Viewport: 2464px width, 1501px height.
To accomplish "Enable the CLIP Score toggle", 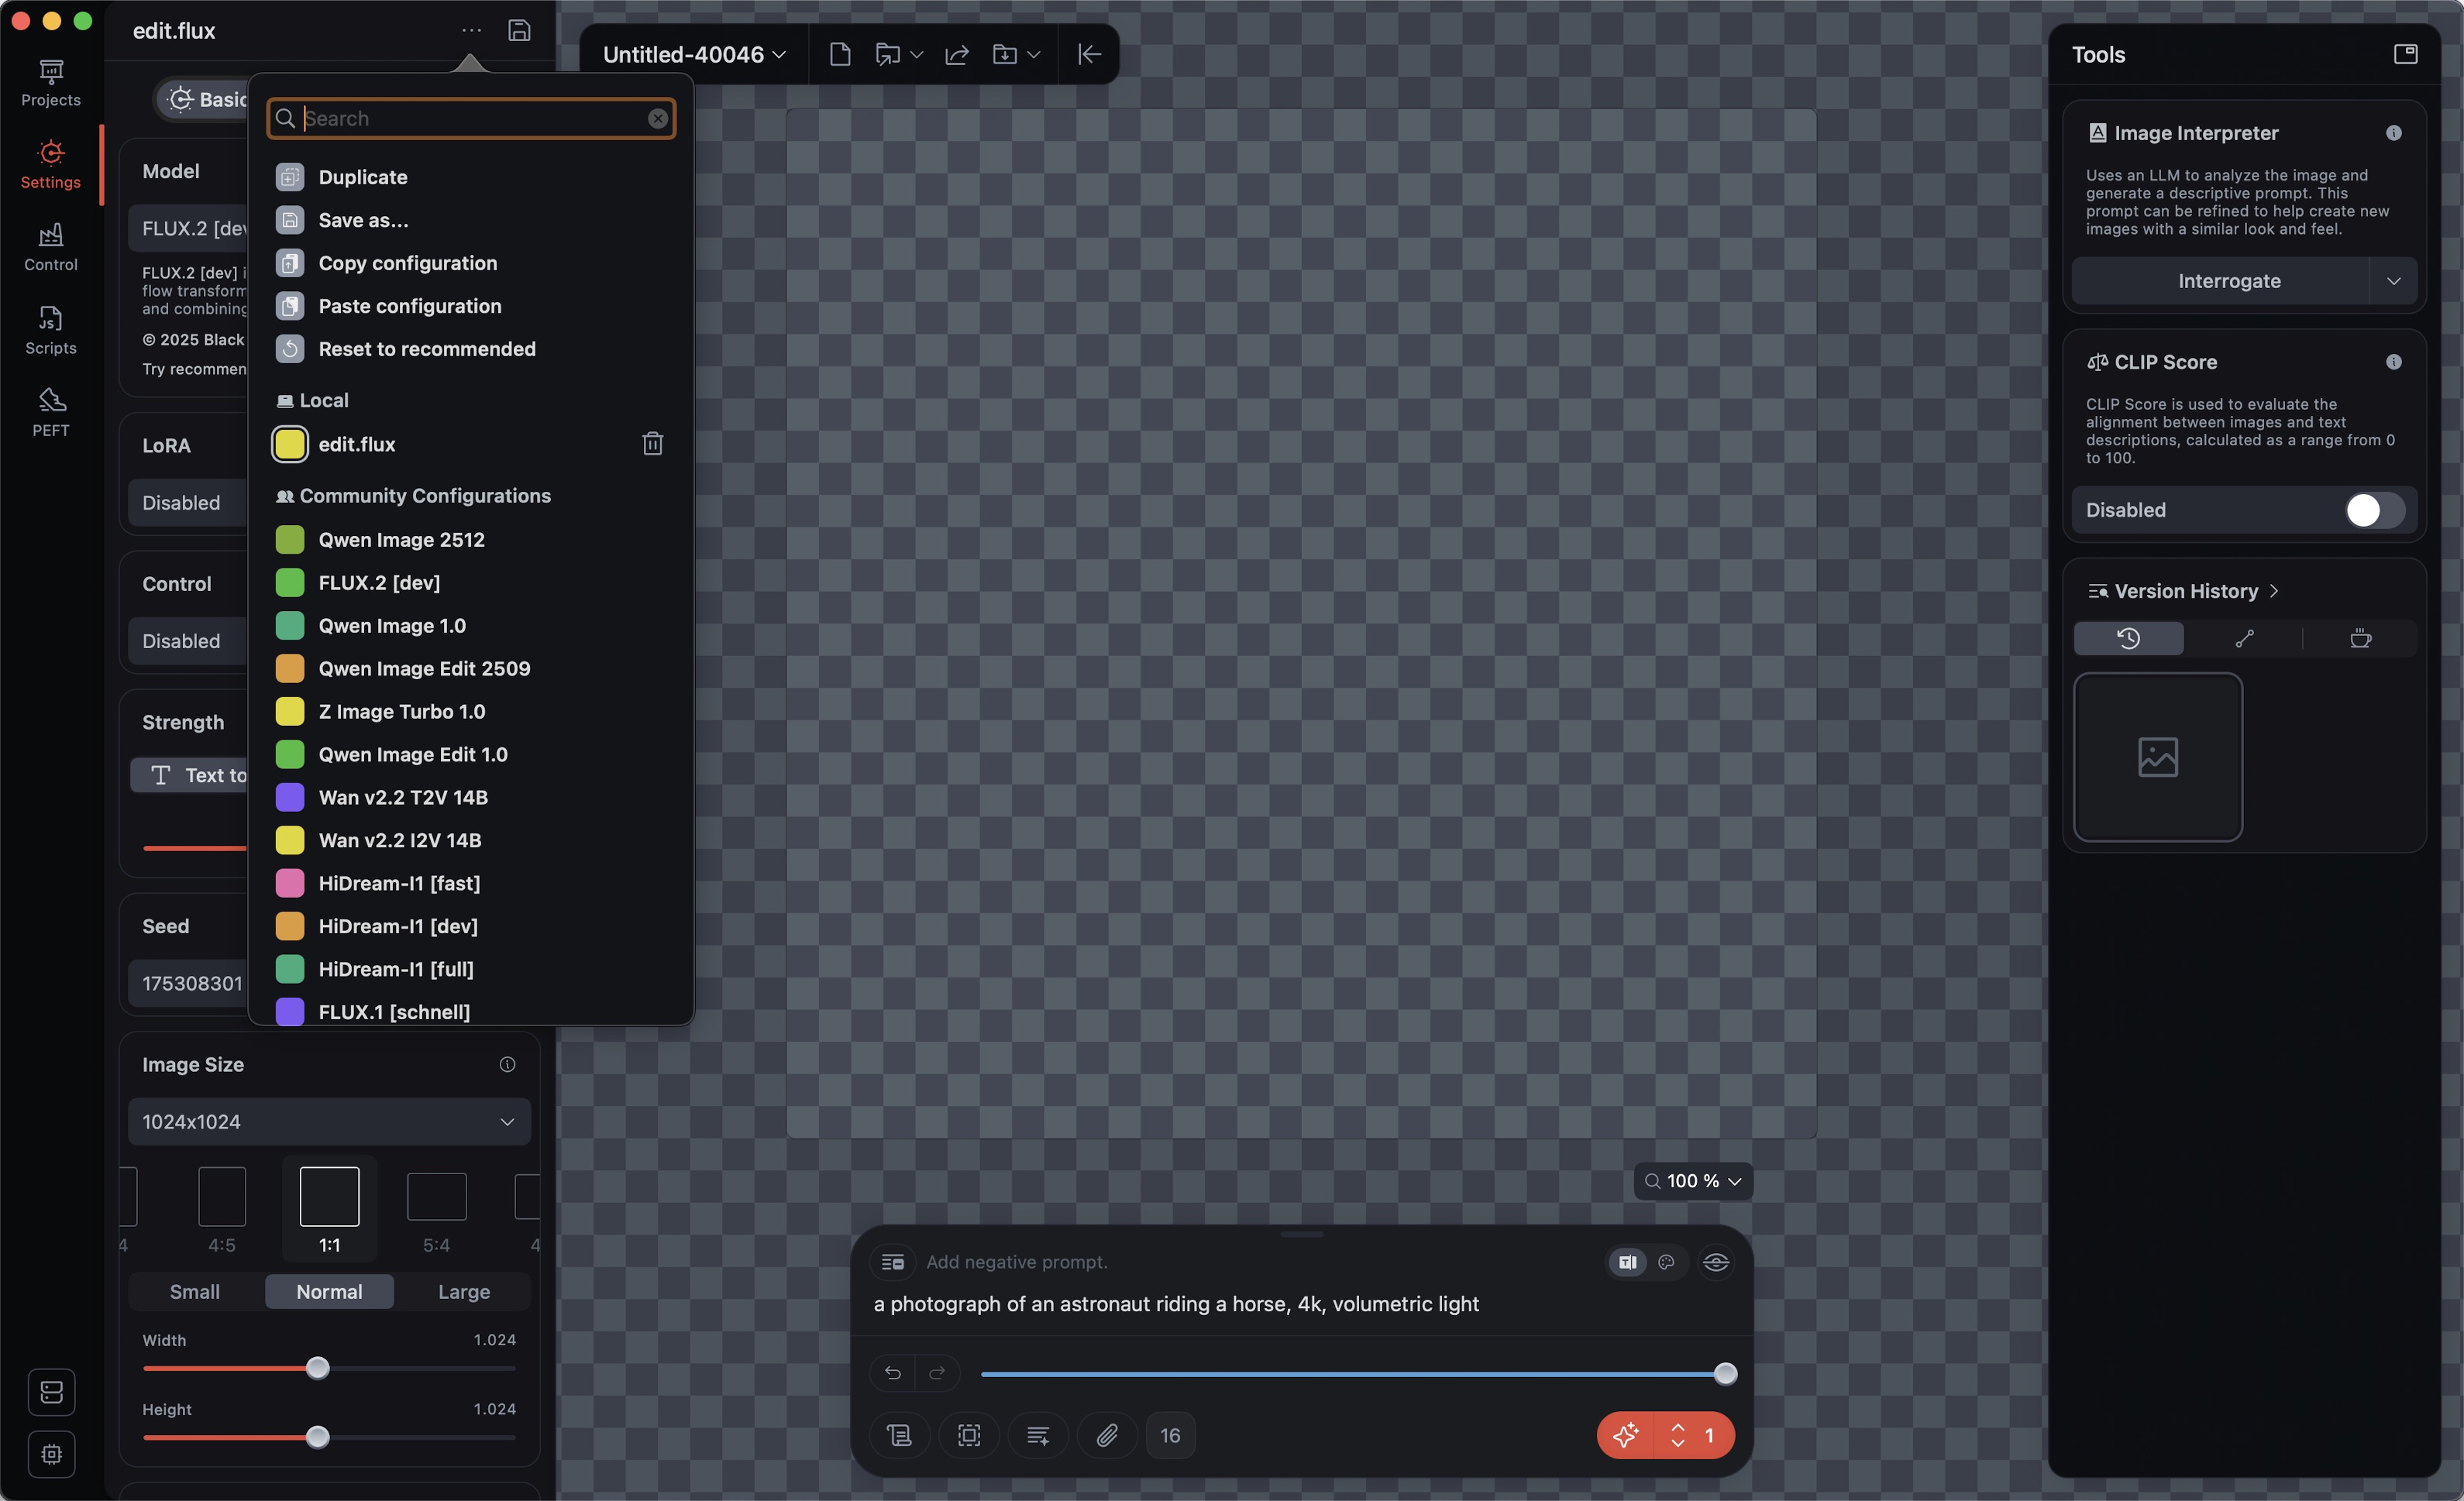I will [x=2373, y=510].
